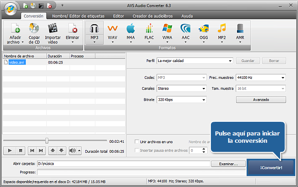Open the Creador de audiolibros tab
Screen dimensions: 298x187
pos(152,16)
